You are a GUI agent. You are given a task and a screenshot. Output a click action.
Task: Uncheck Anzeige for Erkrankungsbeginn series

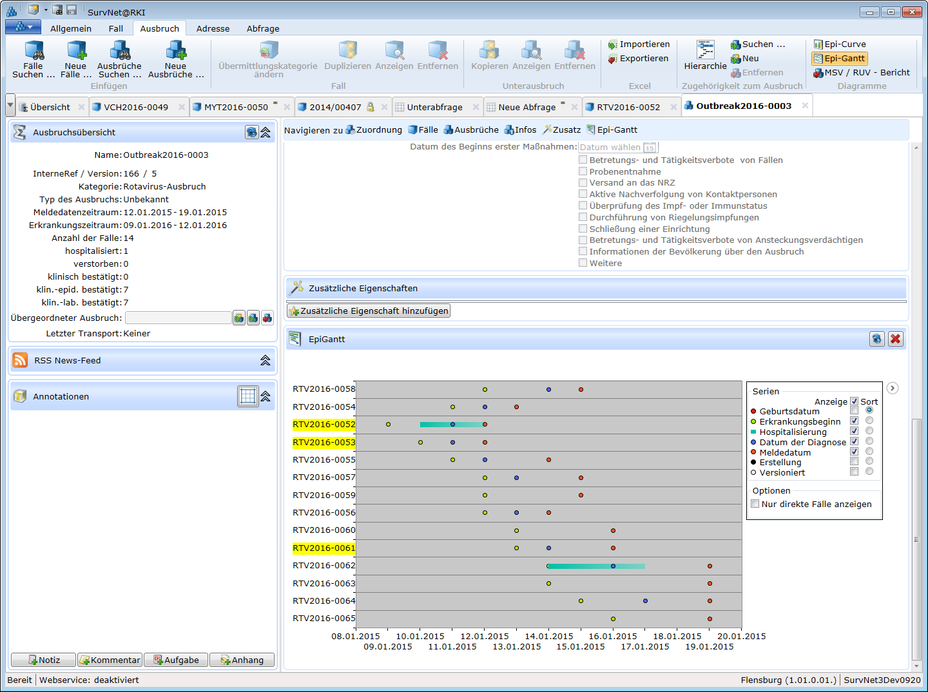854,420
